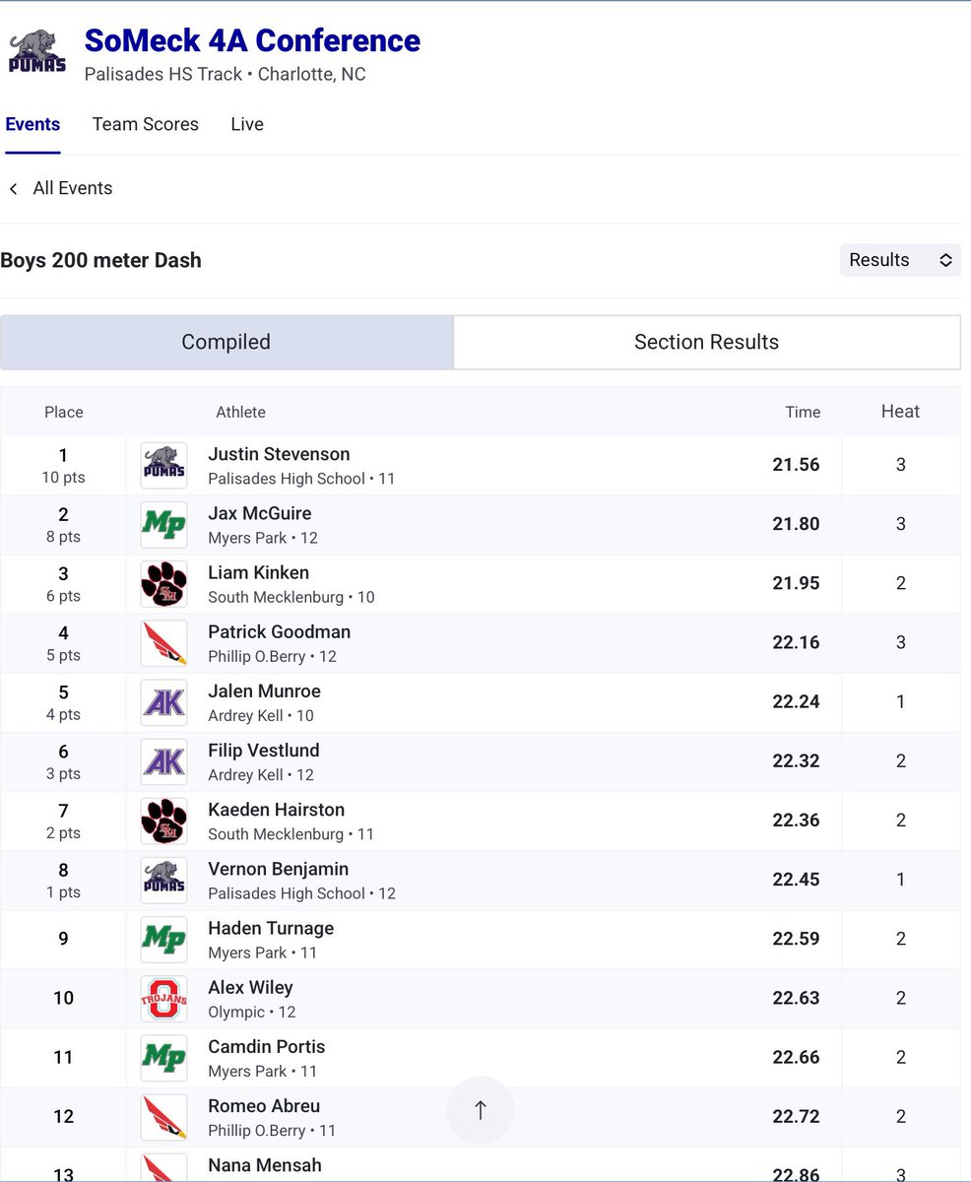Click the 10 pts first place cell

pyautogui.click(x=64, y=466)
